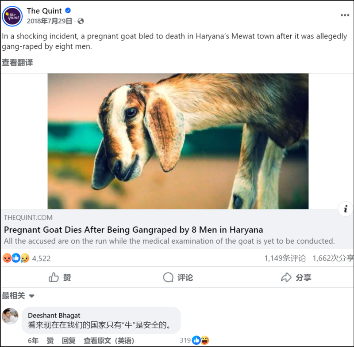Click 分享 to share the post
354x347 pixels.
(296, 277)
